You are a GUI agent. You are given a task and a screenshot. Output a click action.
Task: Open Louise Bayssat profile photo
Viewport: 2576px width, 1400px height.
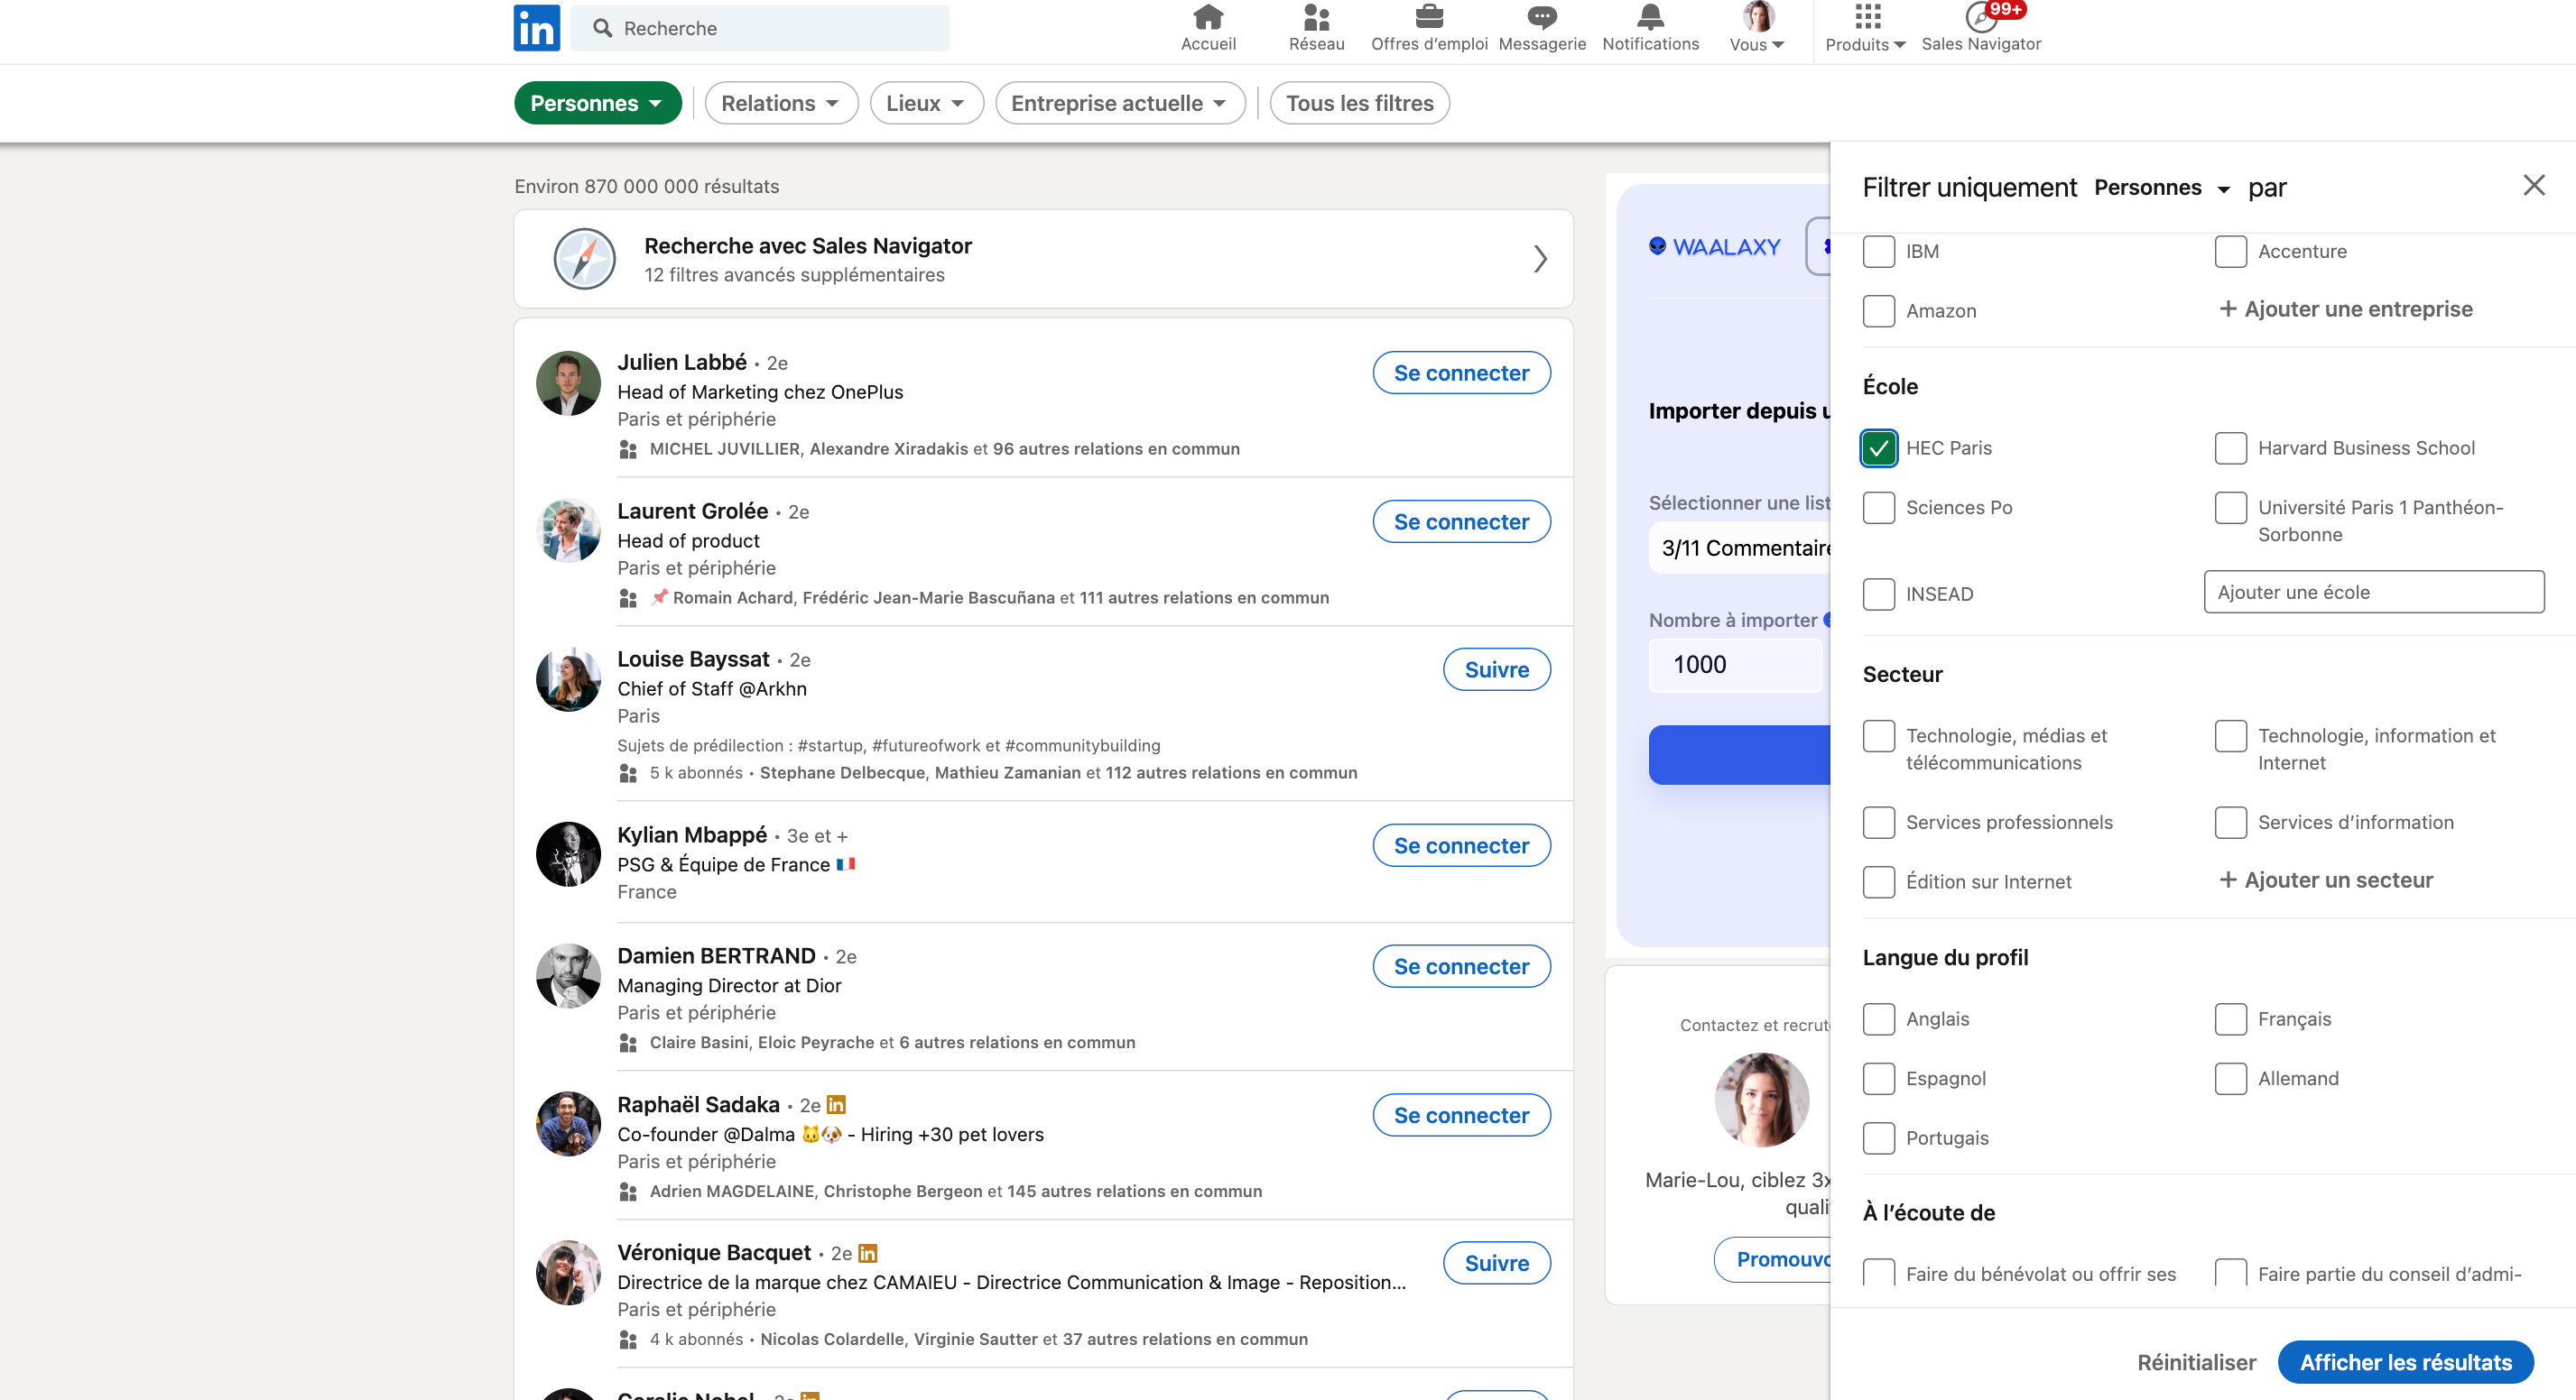click(568, 679)
